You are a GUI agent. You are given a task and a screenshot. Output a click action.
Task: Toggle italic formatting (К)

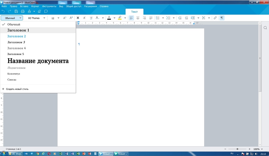[x=84, y=18]
